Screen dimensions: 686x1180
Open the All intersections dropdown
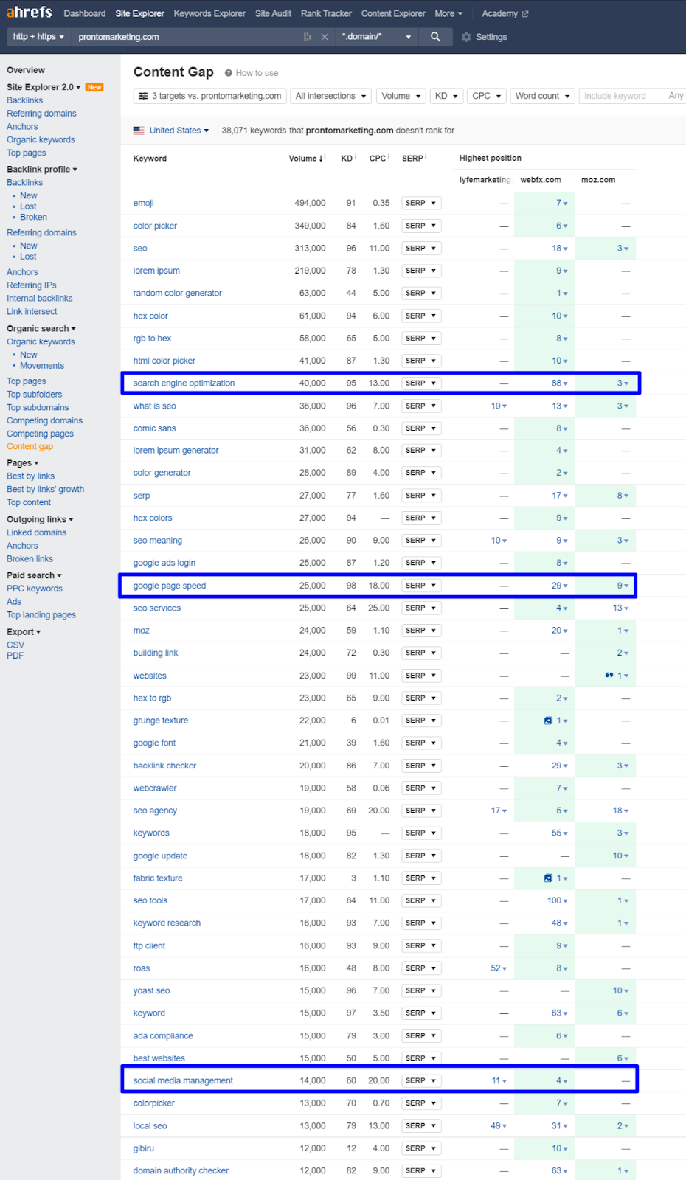[331, 96]
